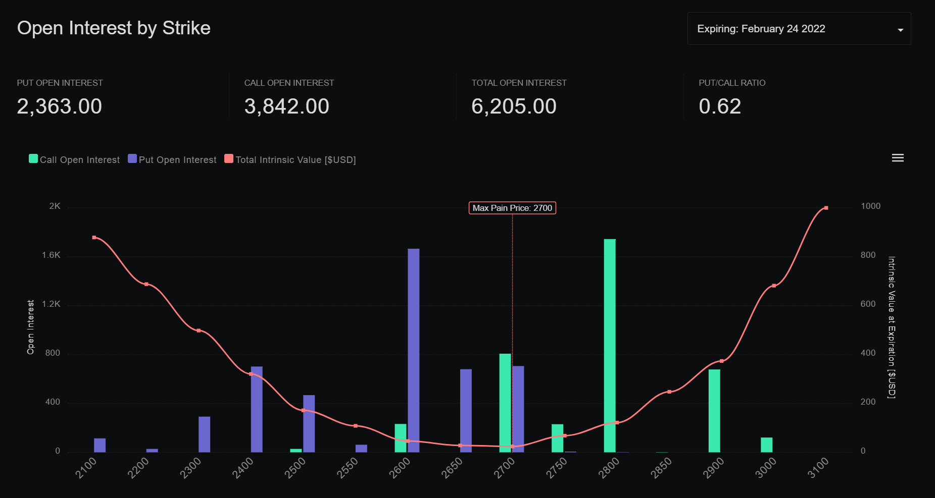The image size is (935, 498).
Task: Click the intrinsic value data point at 3100
Action: tap(826, 208)
